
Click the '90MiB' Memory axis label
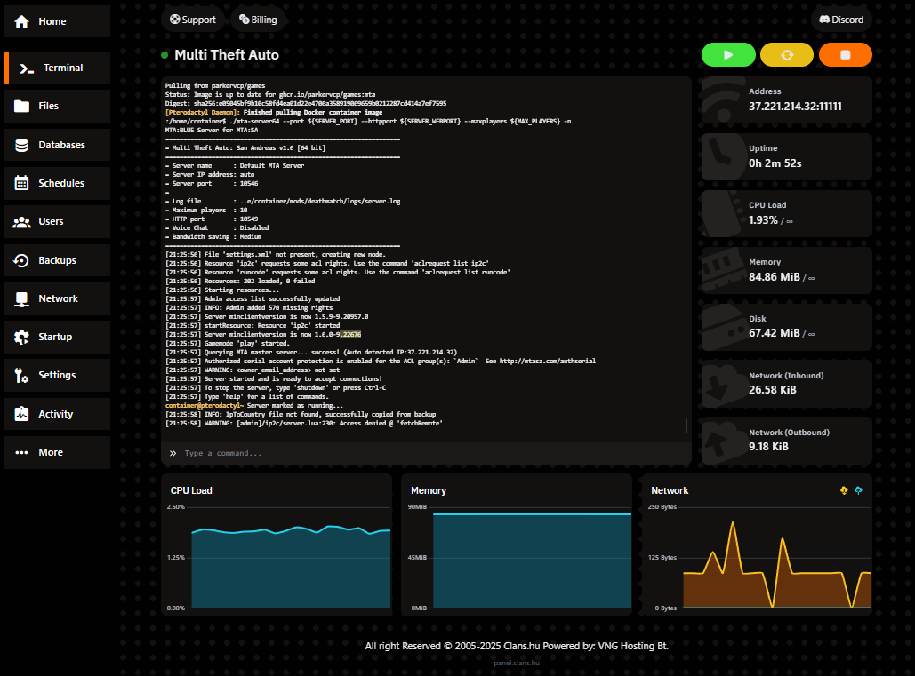click(417, 507)
